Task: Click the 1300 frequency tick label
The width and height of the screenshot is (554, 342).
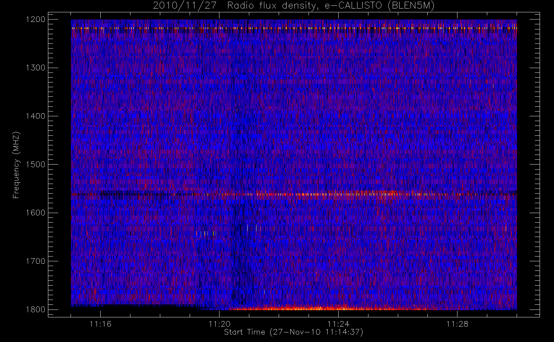Action: pos(36,68)
